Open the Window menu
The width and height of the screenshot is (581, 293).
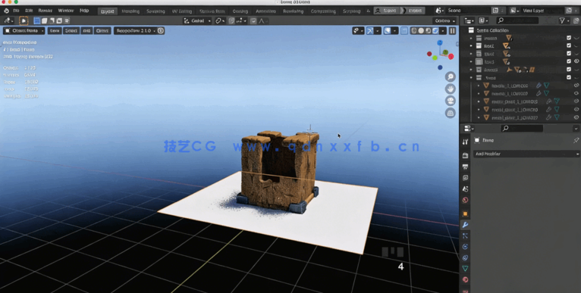pos(66,11)
